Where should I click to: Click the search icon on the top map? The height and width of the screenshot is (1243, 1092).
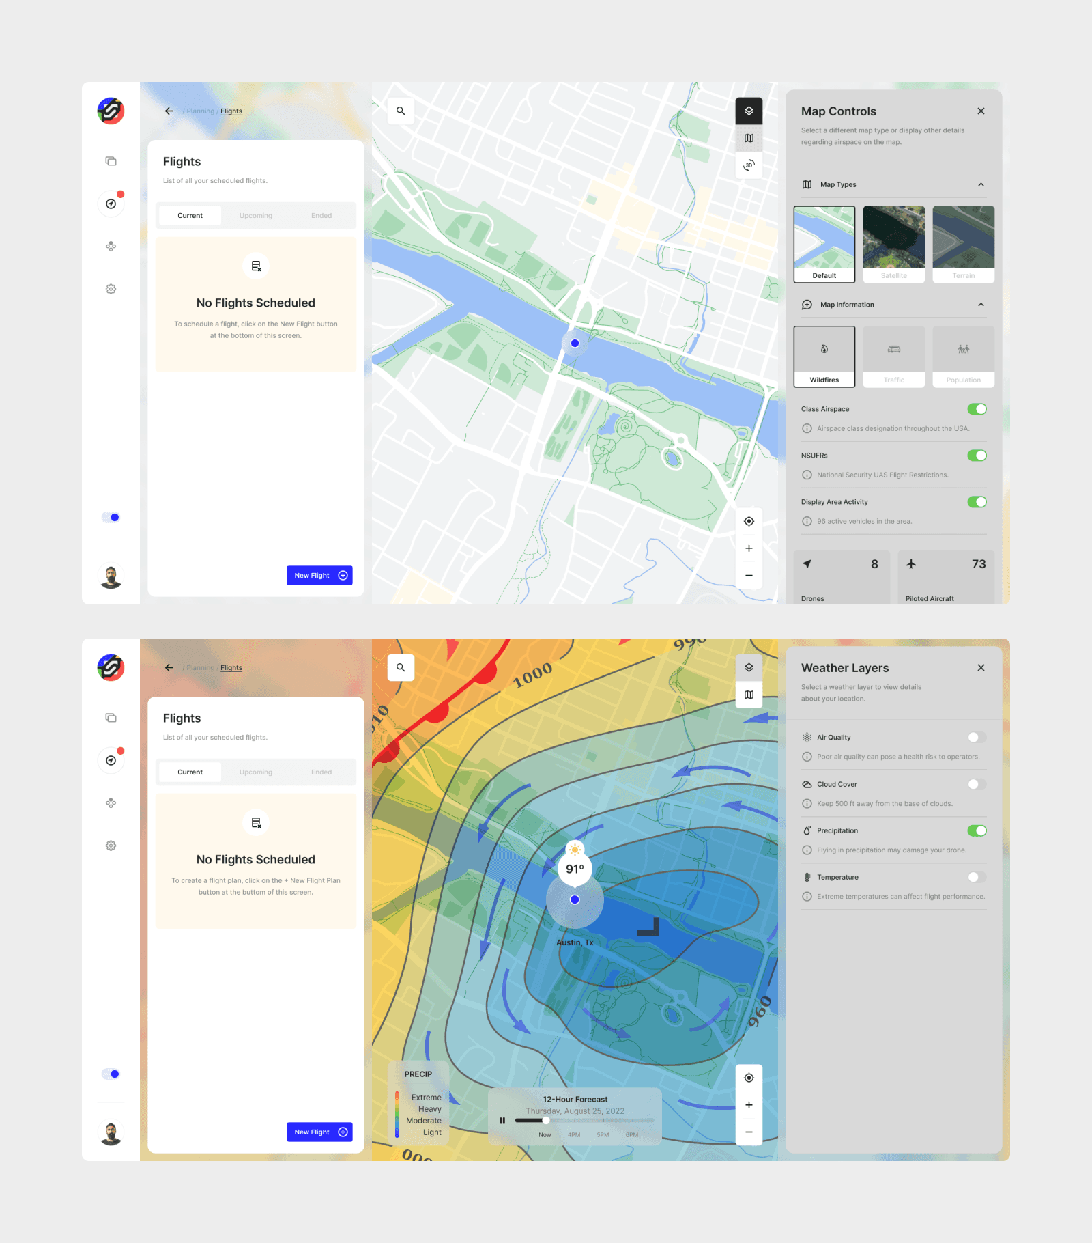(401, 111)
